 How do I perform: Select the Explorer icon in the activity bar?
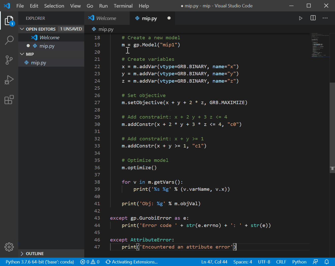tap(9, 20)
